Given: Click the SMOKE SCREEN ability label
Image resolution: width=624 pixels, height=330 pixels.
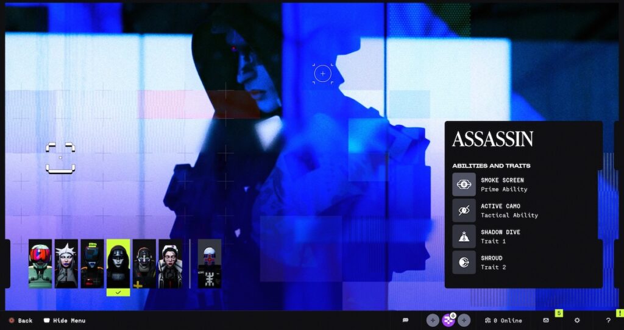Looking at the screenshot, I should [x=502, y=180].
